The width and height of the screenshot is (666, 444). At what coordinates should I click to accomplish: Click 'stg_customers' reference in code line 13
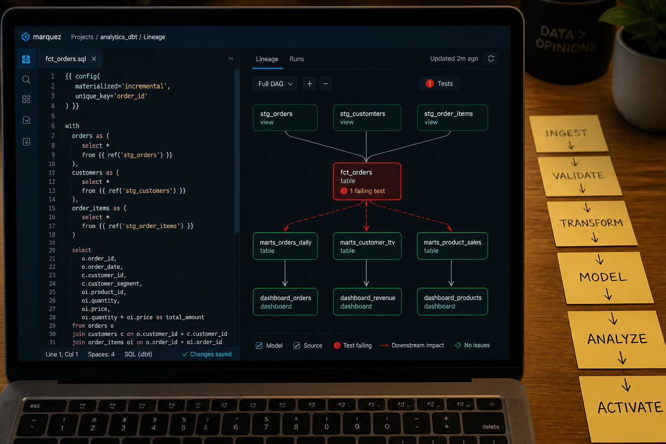tap(148, 191)
